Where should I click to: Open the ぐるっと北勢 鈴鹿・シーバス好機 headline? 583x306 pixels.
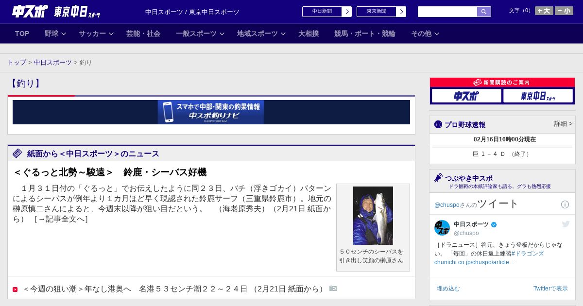coord(110,172)
